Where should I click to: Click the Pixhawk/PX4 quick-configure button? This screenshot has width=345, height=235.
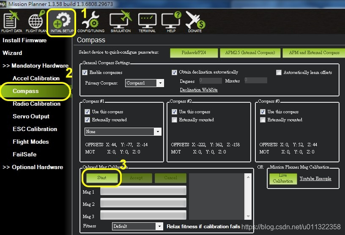[194, 53]
